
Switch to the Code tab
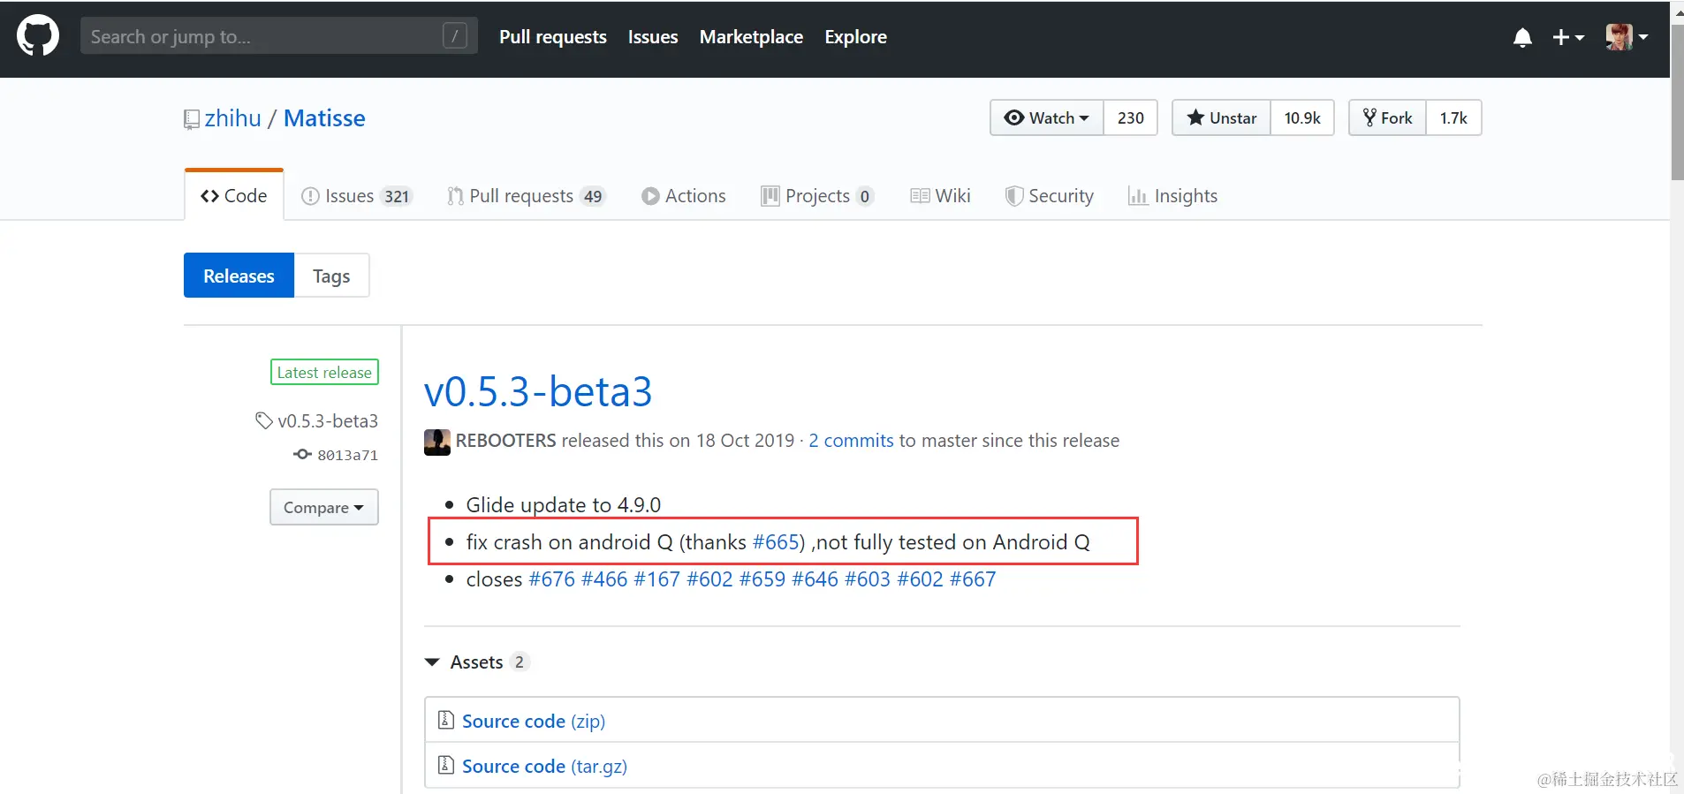point(234,196)
